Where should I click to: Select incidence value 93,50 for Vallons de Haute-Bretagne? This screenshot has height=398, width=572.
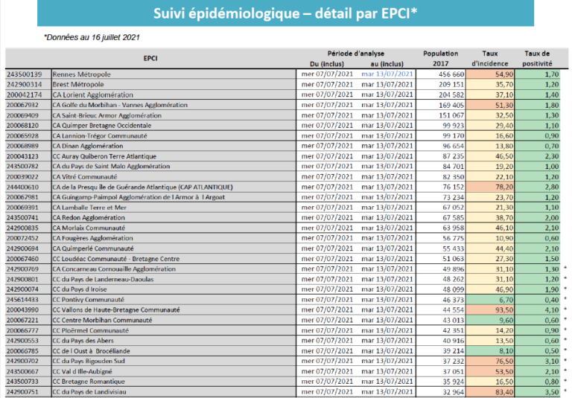[492, 309]
